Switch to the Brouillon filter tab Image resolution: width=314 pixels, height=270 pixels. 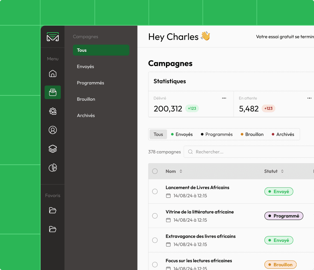[252, 134]
